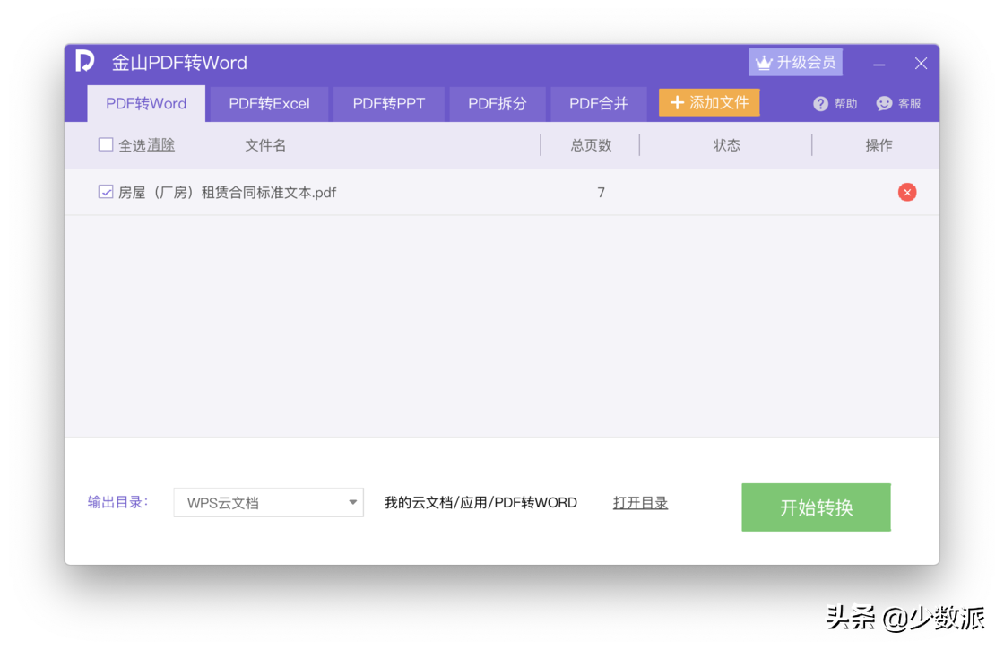Switch to the PDF转Excel tab
This screenshot has height=650, width=1004.
tap(269, 104)
